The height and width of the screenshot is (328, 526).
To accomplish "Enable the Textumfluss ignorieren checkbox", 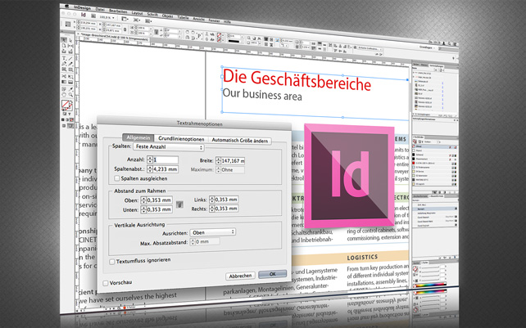I will coord(111,262).
